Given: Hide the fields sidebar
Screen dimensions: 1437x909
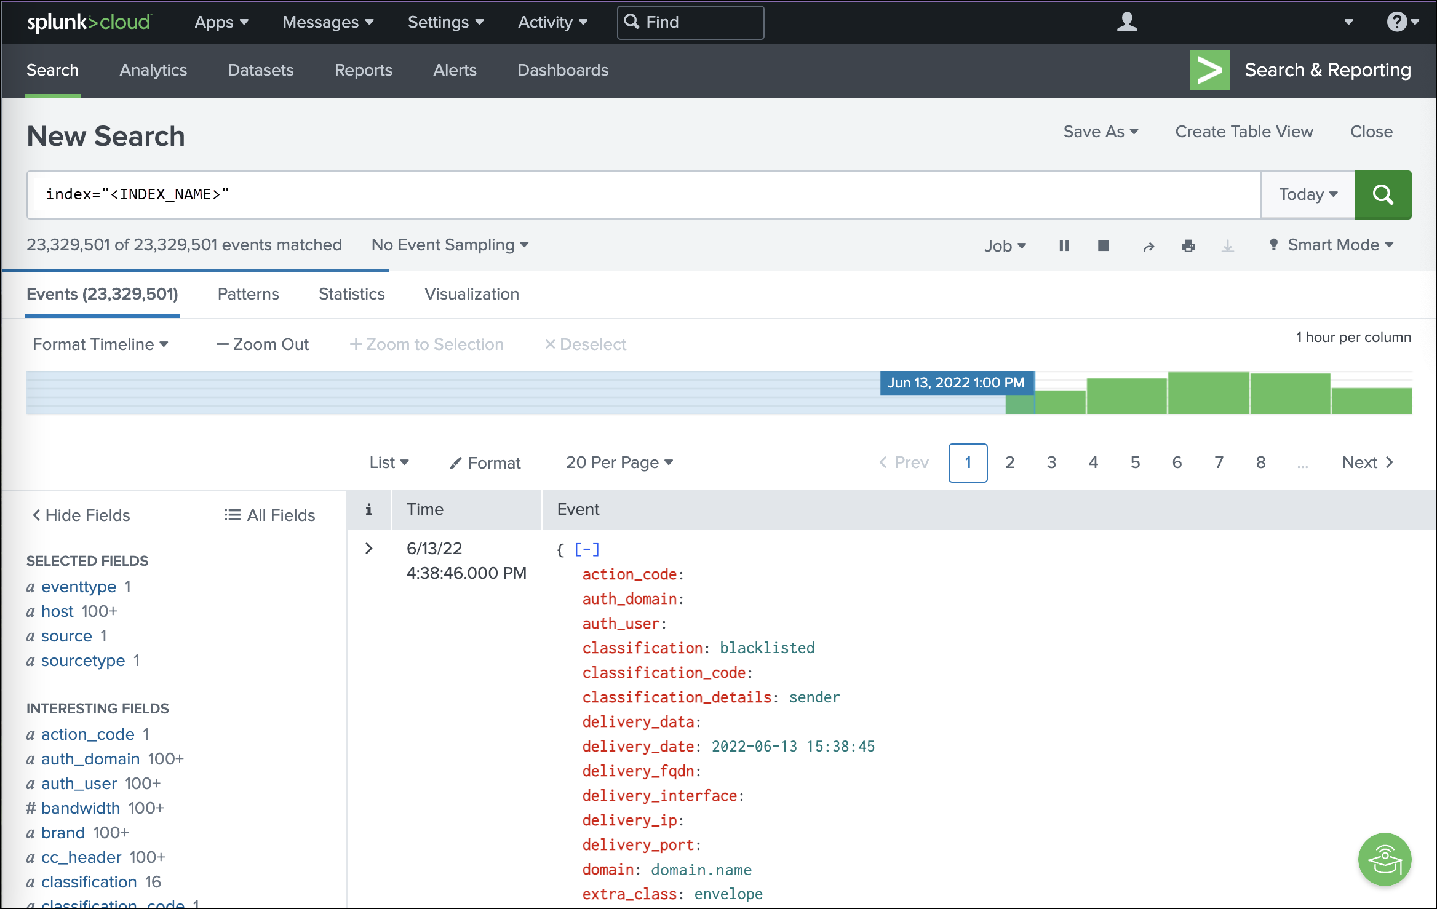Looking at the screenshot, I should click(81, 515).
